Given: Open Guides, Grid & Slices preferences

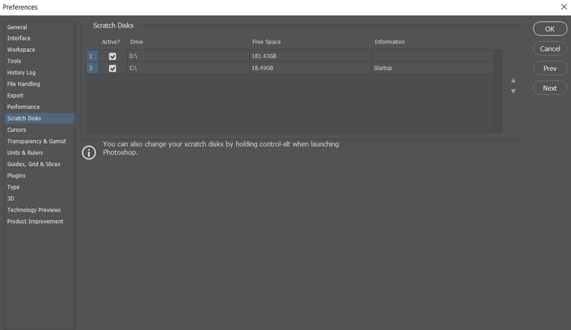Looking at the screenshot, I should (33, 164).
